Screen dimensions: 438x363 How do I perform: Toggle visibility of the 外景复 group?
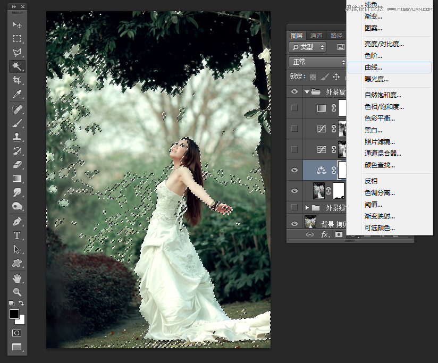pos(294,91)
